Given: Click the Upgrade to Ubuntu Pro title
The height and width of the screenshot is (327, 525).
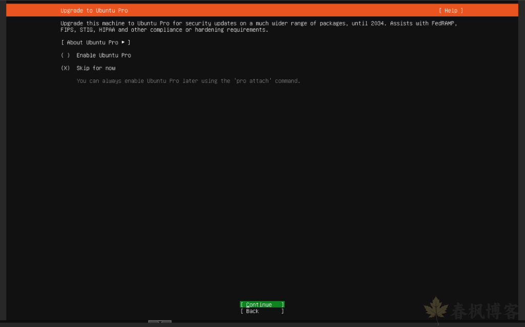Looking at the screenshot, I should point(94,11).
